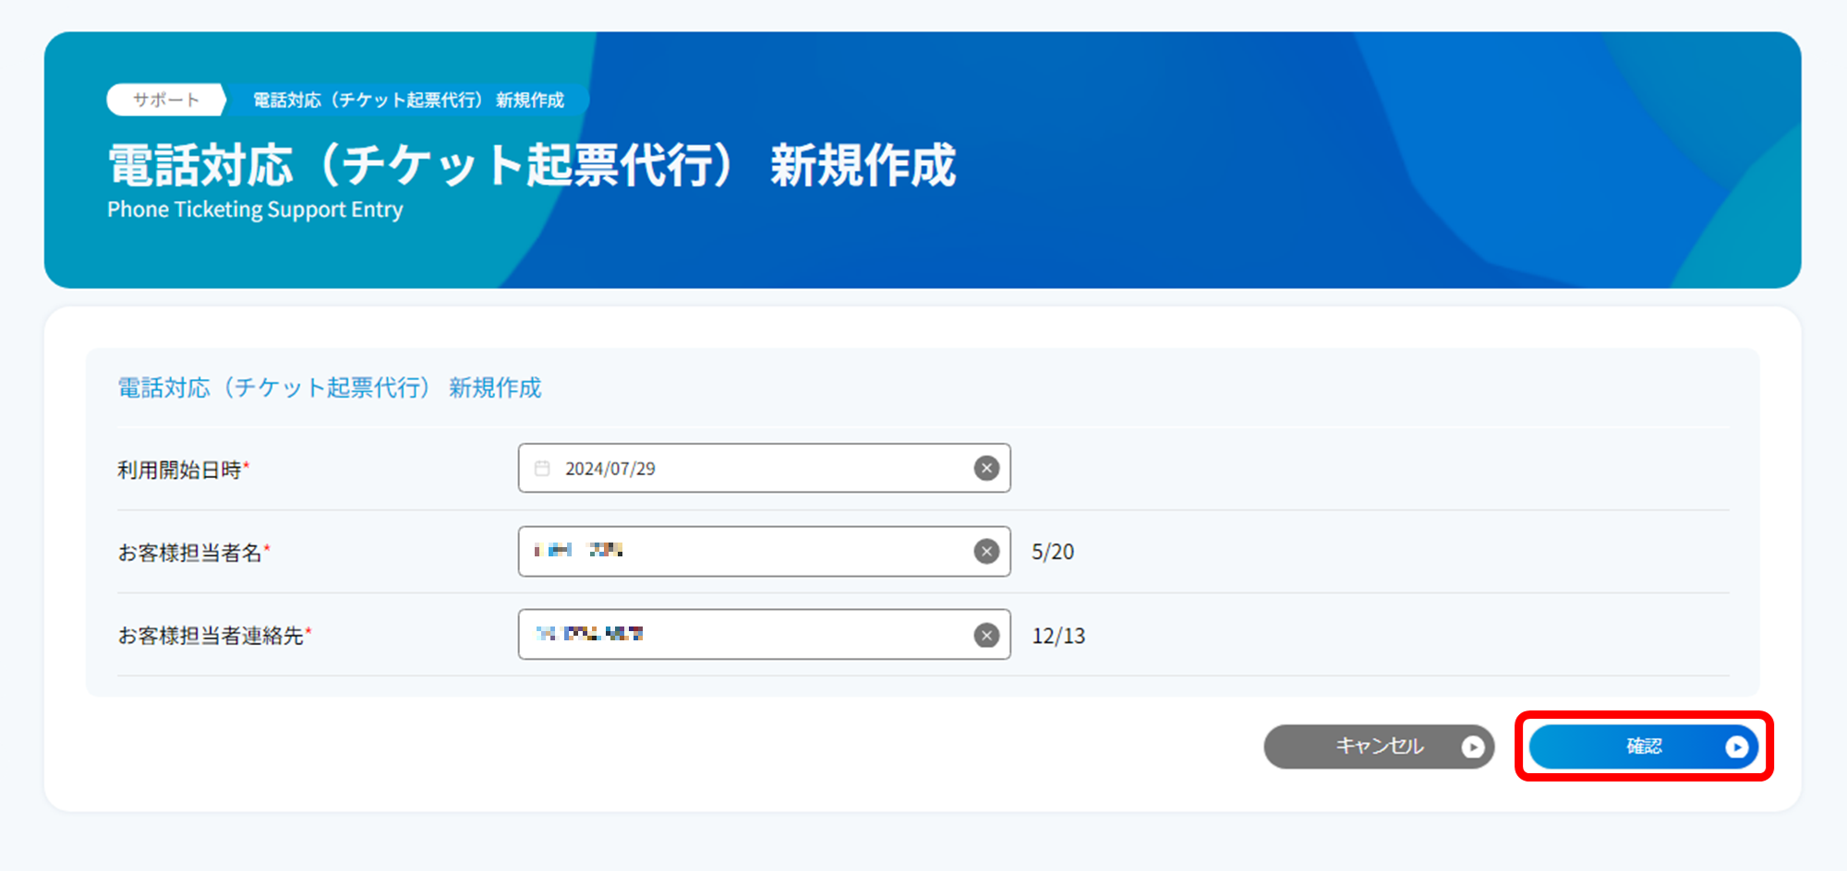Open the calendar icon in date field
The width and height of the screenshot is (1847, 871).
542,469
